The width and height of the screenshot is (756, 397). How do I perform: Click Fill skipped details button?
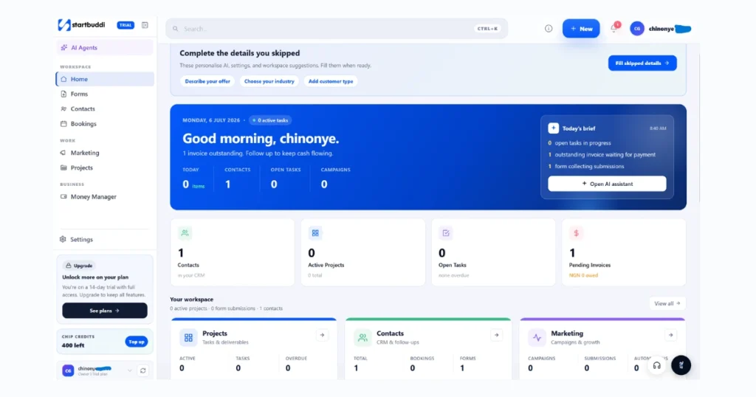click(x=642, y=63)
